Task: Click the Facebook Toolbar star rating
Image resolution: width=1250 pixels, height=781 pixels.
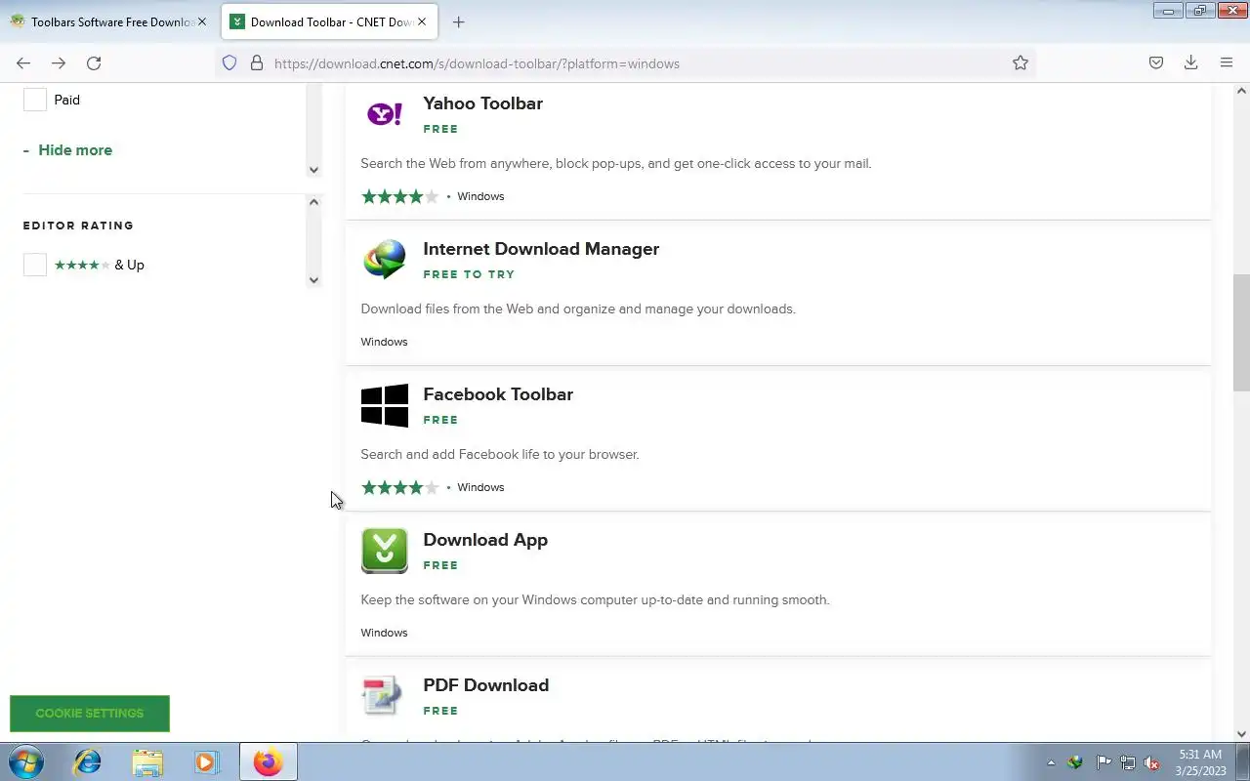Action: click(x=400, y=487)
